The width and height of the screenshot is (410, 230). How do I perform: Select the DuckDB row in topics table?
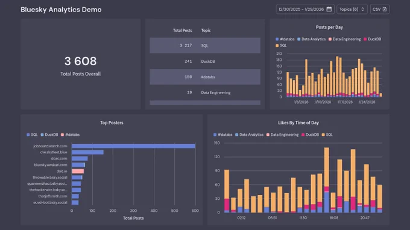[x=205, y=61]
